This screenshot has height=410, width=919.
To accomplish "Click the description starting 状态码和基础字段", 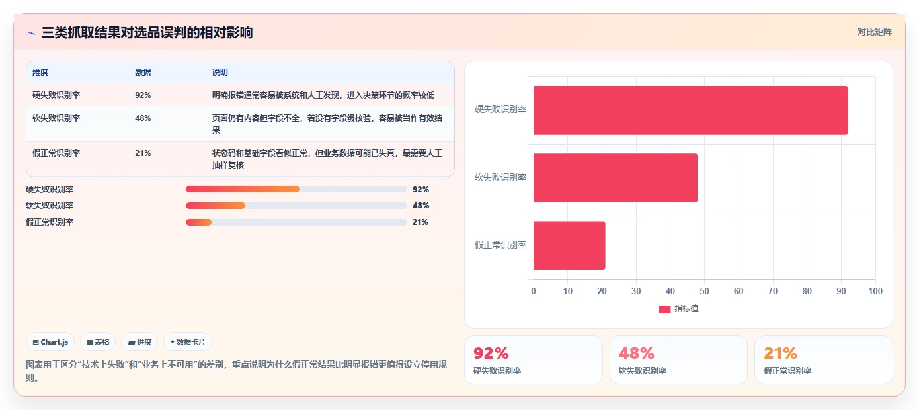I will click(x=327, y=159).
